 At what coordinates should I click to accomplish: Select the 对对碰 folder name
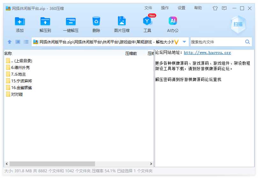pyautogui.click(x=17, y=94)
